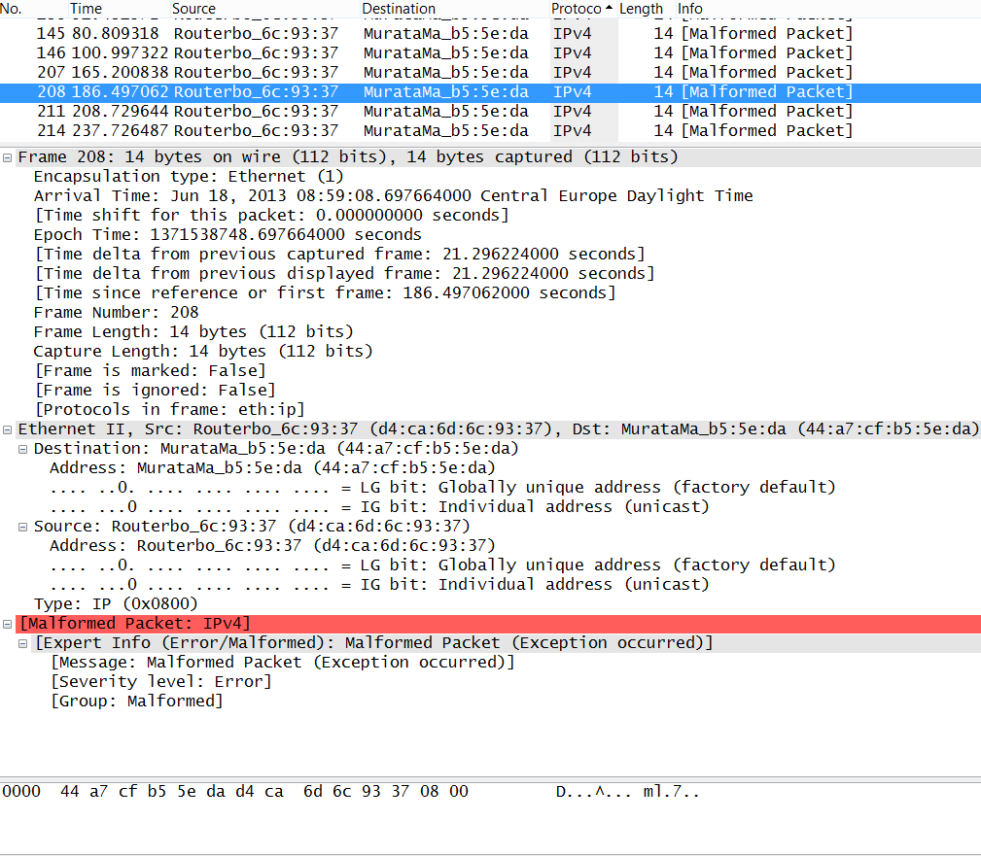Image resolution: width=981 pixels, height=856 pixels.
Task: Collapse the Source Routerbo subtree
Action: (23, 527)
